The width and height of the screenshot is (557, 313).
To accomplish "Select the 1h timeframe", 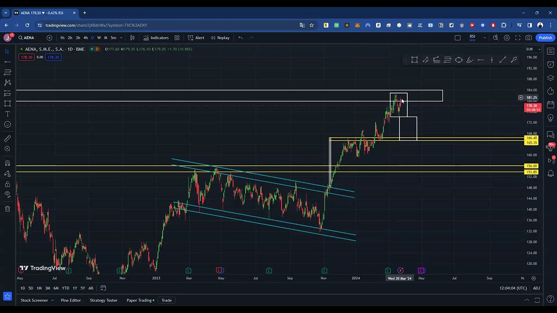I will tap(62, 38).
